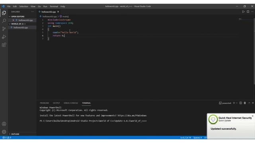Open the Extensions view

pyautogui.click(x=4, y=45)
